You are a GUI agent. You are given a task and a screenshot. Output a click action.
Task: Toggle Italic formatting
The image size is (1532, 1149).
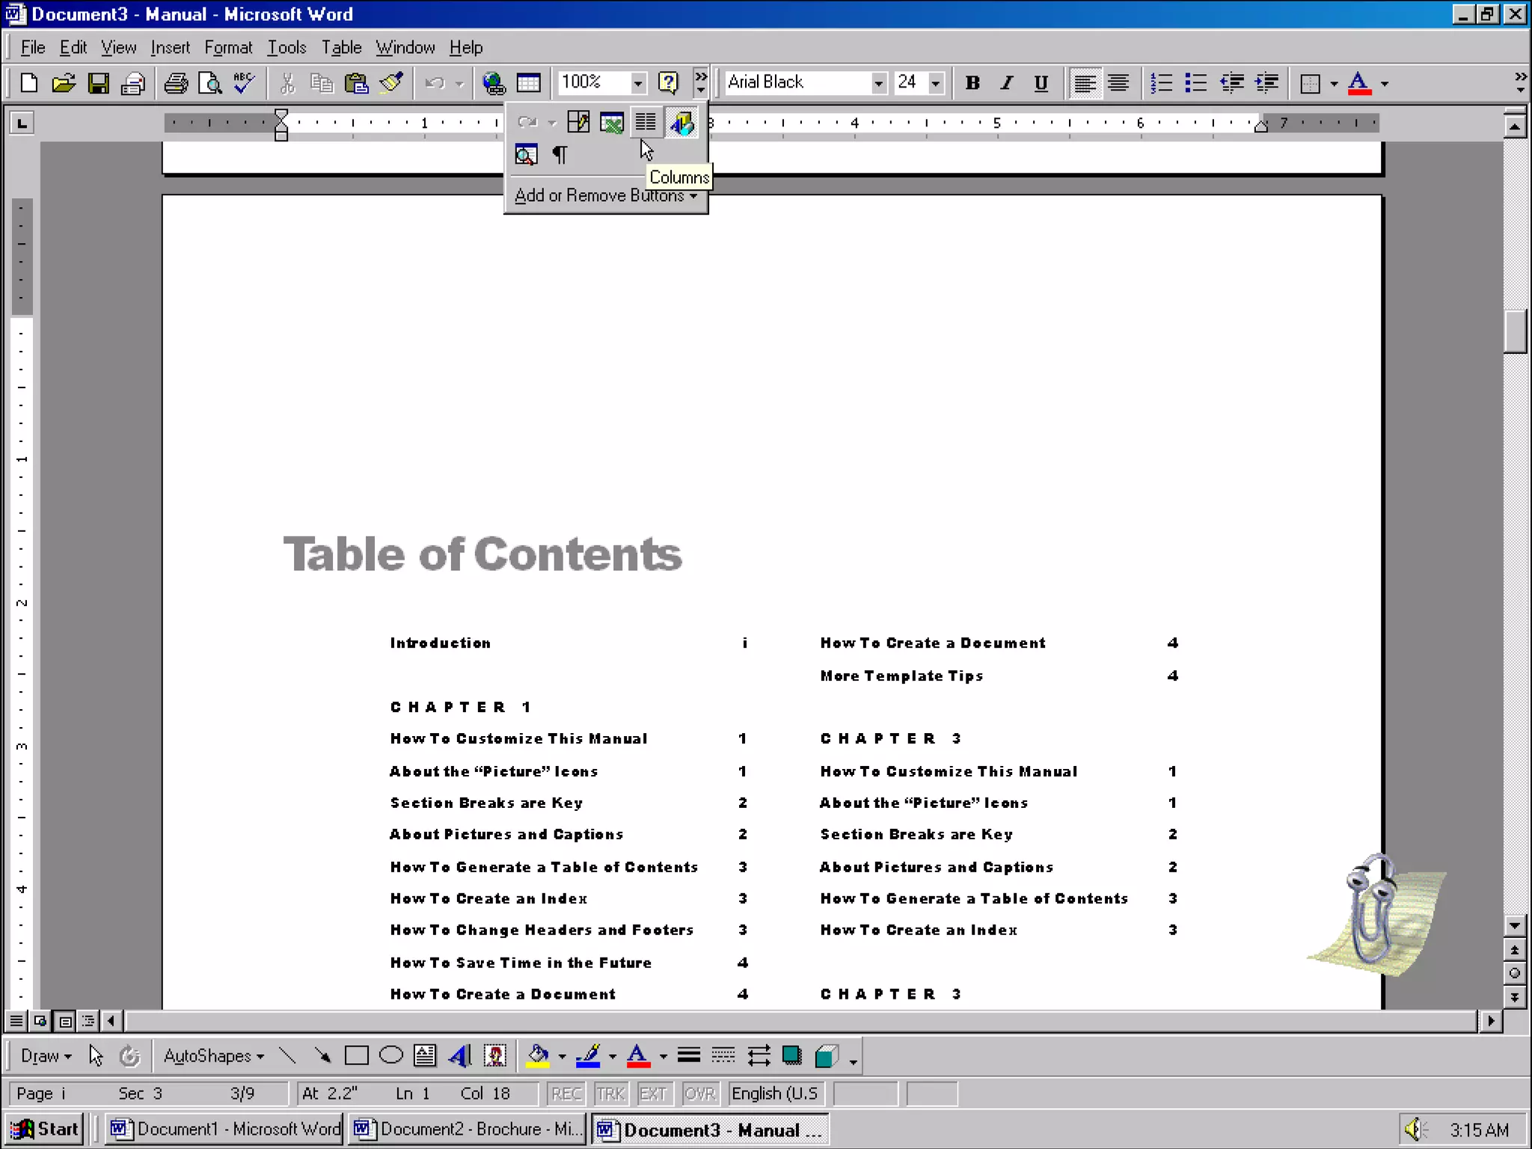(x=1007, y=83)
